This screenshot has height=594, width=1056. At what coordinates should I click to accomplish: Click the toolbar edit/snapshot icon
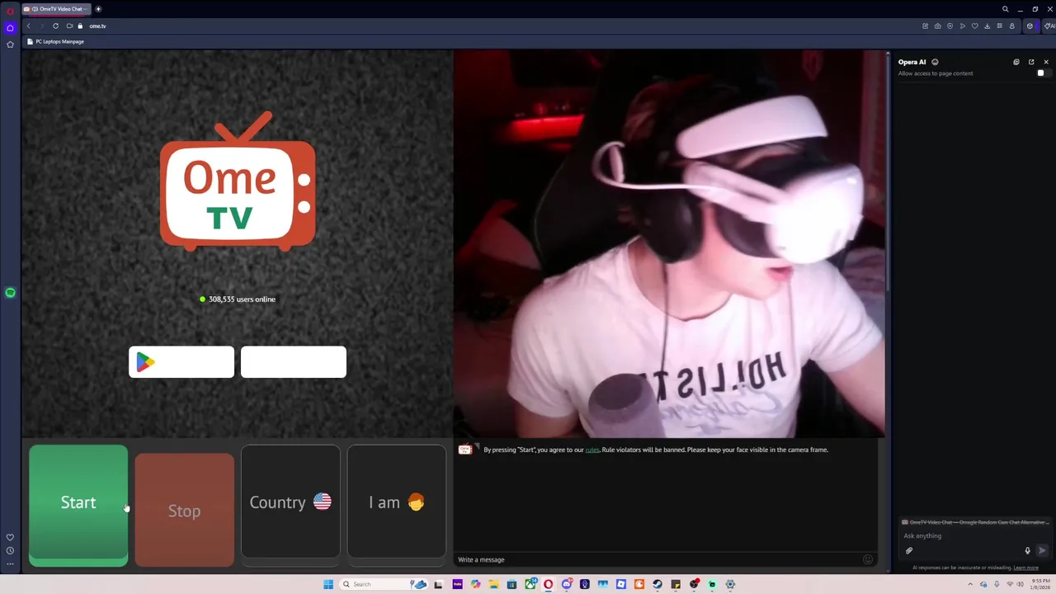click(926, 26)
